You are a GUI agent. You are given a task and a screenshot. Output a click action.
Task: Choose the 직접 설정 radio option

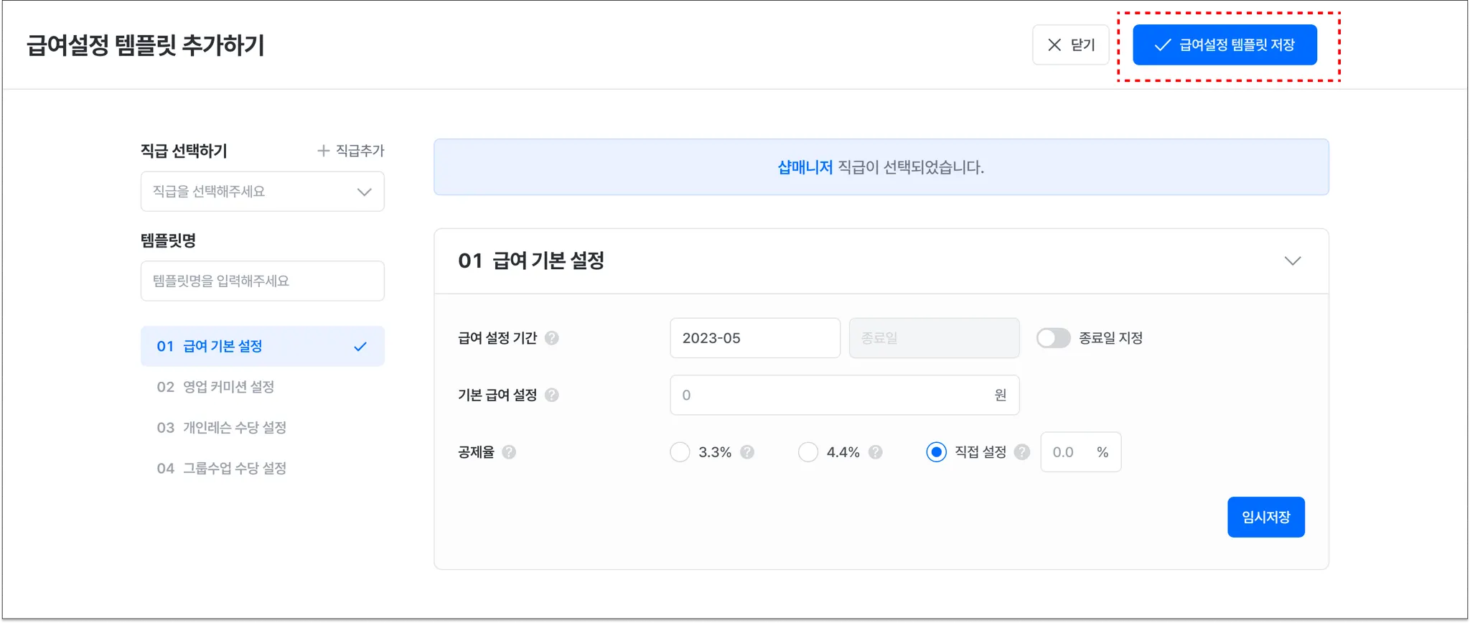(936, 452)
